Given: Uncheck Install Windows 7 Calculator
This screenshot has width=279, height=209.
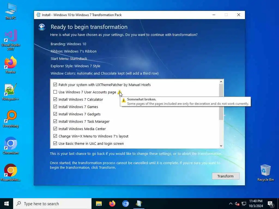Looking at the screenshot, I should 55,99.
